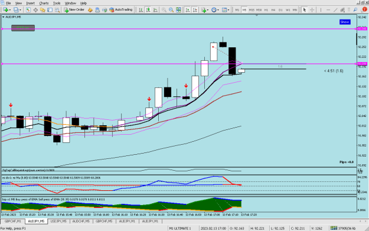The width and height of the screenshot is (369, 231).
Task: Launch MetaEditor from the yellow book icon
Action: click(90, 9)
